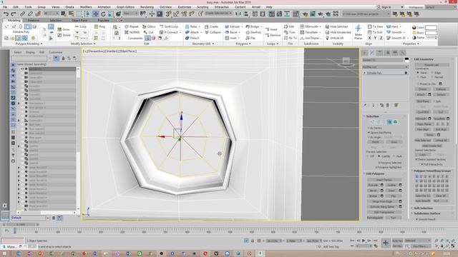The image size is (458, 257).
Task: Select the Polygon sub-object level in Selection rollout
Action: click(389, 122)
